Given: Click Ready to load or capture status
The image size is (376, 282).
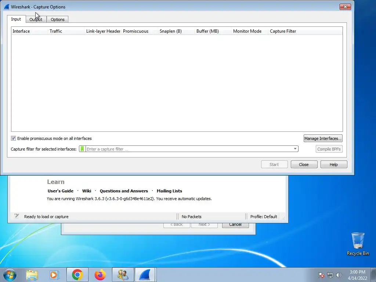Looking at the screenshot, I should [x=46, y=217].
